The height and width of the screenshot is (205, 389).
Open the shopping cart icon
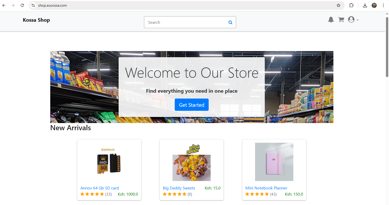[341, 19]
